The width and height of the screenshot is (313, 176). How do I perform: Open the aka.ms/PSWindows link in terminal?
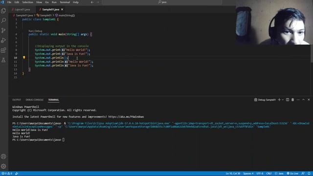click(x=126, y=117)
